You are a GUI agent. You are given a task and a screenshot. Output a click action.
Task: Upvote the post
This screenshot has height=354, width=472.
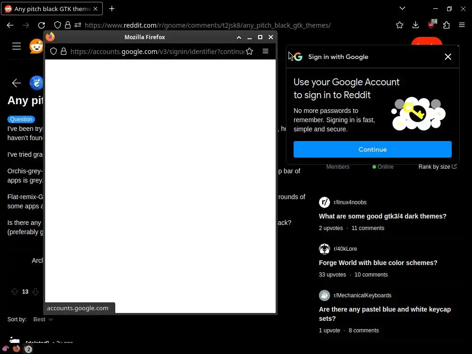(14, 291)
